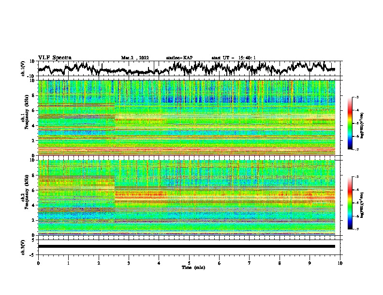Click the ch.2 spectrogram panel
Screen dimensions: 383x295
[x=187, y=198]
